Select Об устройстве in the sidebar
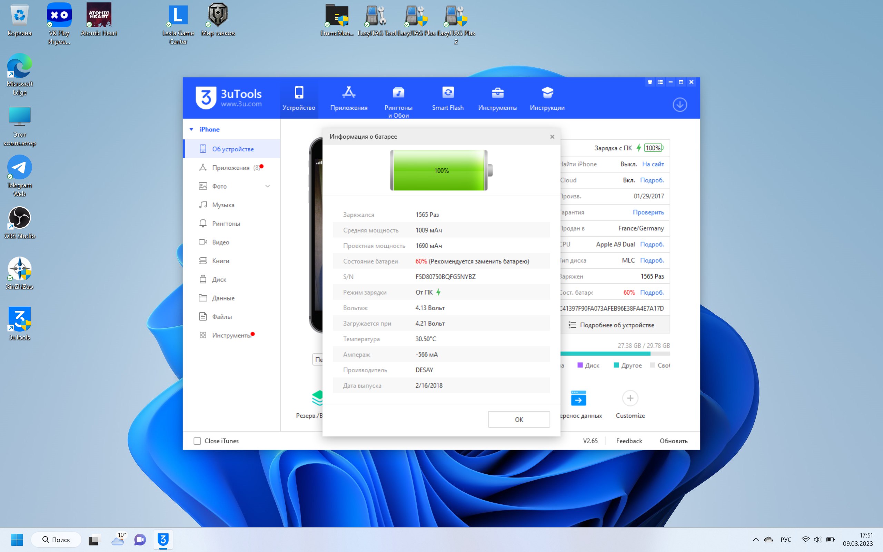This screenshot has height=552, width=883. (x=232, y=149)
